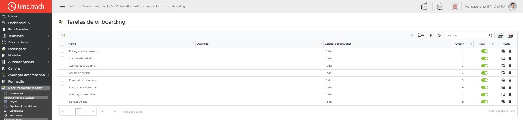Export the table to PDF
Viewport: 523px width, 120px height.
(x=510, y=35)
